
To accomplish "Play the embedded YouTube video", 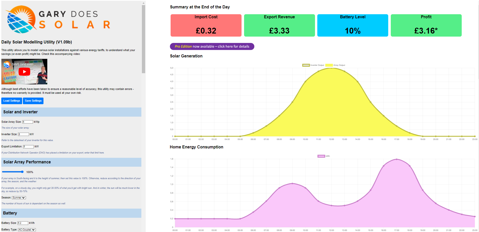I will click(x=24, y=72).
